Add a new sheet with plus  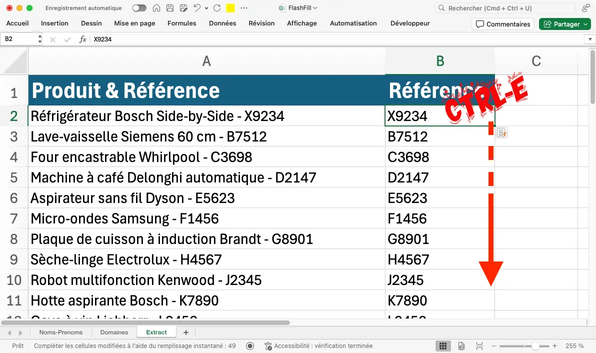tap(186, 332)
